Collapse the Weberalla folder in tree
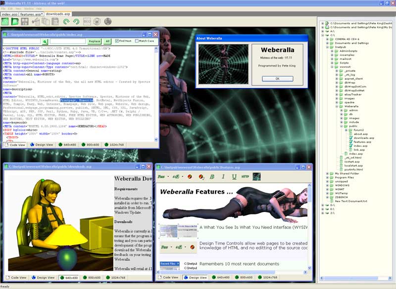396x289 pixels. (x=337, y=106)
